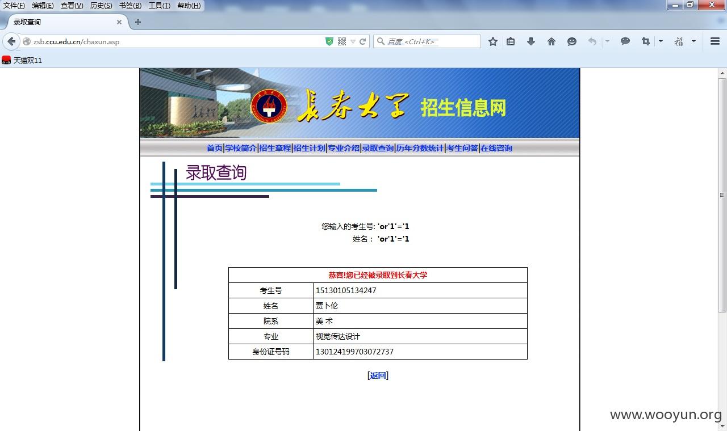Open the 帮助(H) menu
Viewport: 727px width, 431px height.
coord(189,6)
